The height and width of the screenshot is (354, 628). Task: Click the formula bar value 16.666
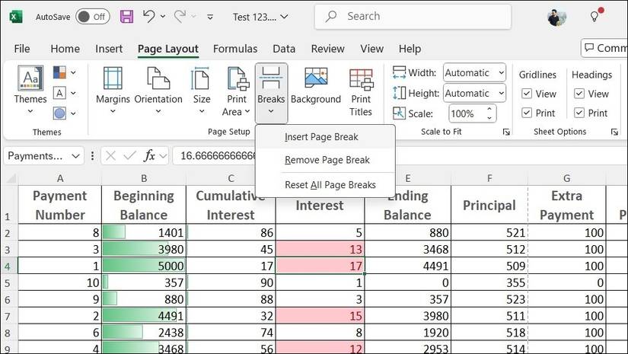point(218,156)
